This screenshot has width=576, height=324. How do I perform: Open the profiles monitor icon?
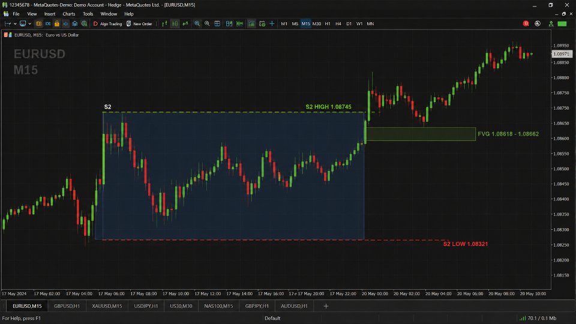click(23, 23)
